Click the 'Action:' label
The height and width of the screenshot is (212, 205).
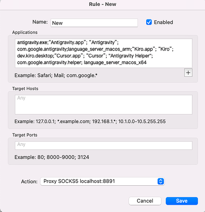pos(29,181)
